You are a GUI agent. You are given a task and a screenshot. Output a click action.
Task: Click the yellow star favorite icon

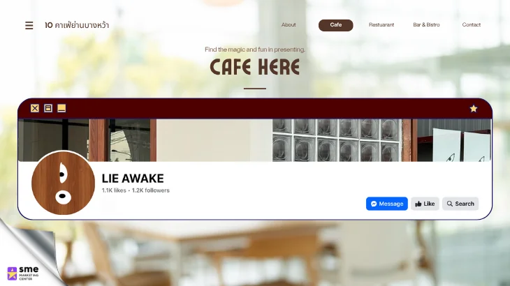pyautogui.click(x=473, y=108)
